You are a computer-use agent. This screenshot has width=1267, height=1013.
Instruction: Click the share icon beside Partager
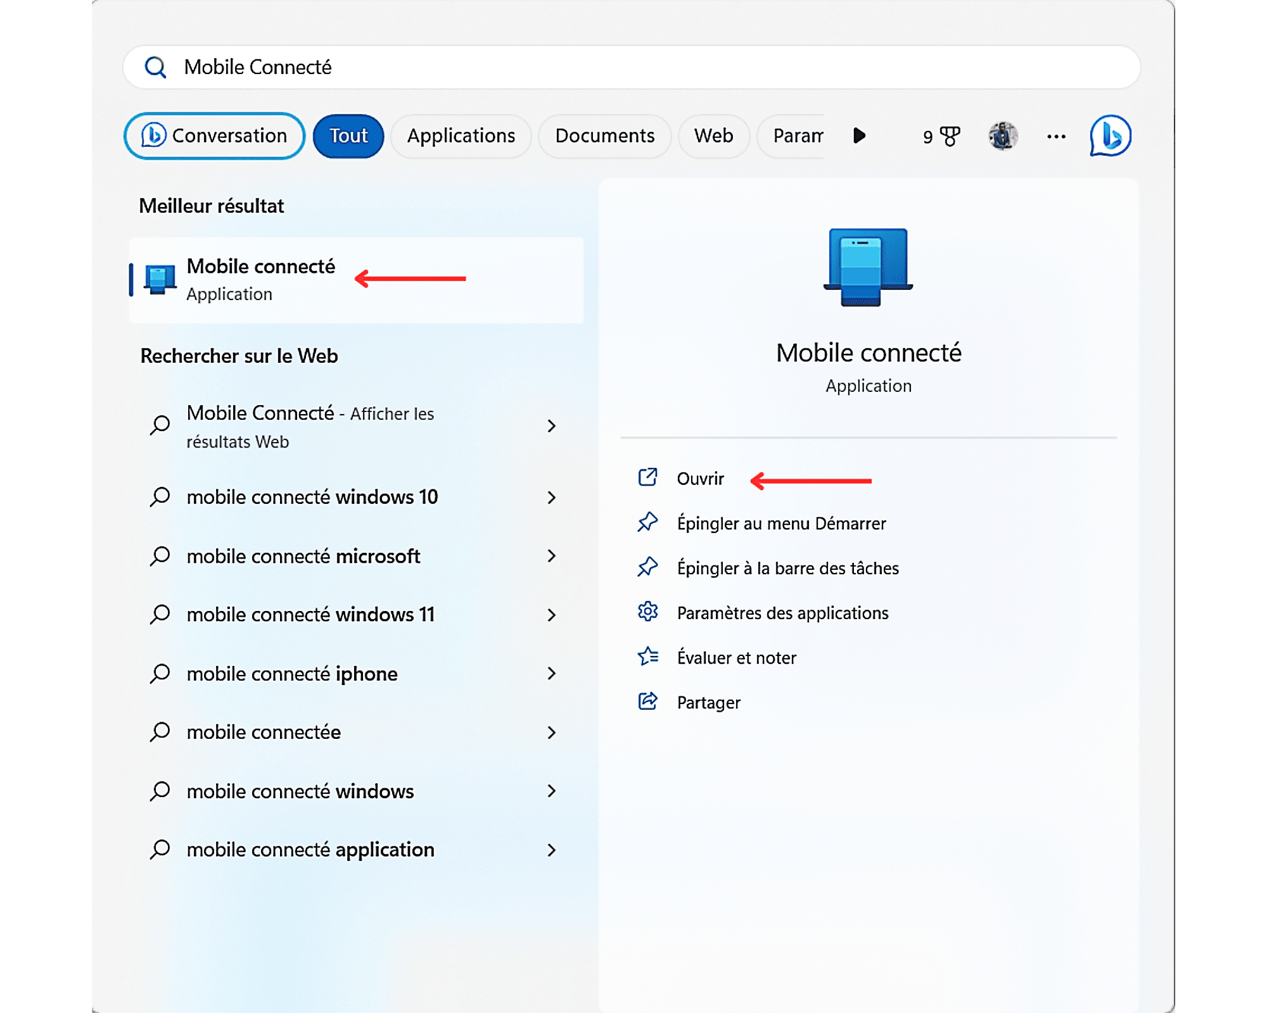[647, 701]
